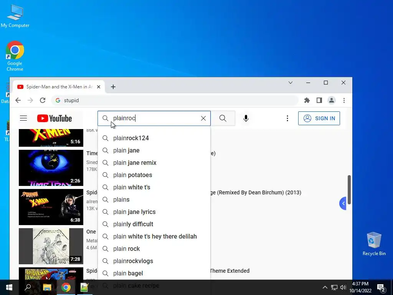Image resolution: width=393 pixels, height=295 pixels.
Task: Select the Google Chrome desktop shortcut
Action: coord(15,56)
